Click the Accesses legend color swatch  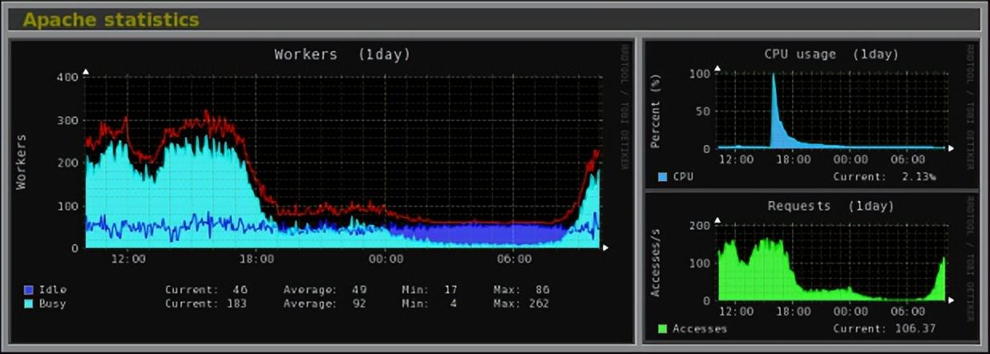pyautogui.click(x=663, y=328)
